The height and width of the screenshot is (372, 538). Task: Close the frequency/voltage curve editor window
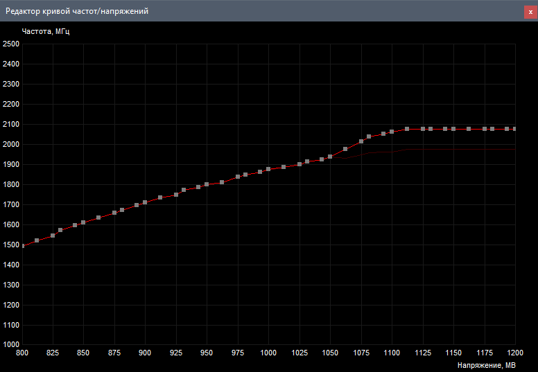pyautogui.click(x=531, y=12)
